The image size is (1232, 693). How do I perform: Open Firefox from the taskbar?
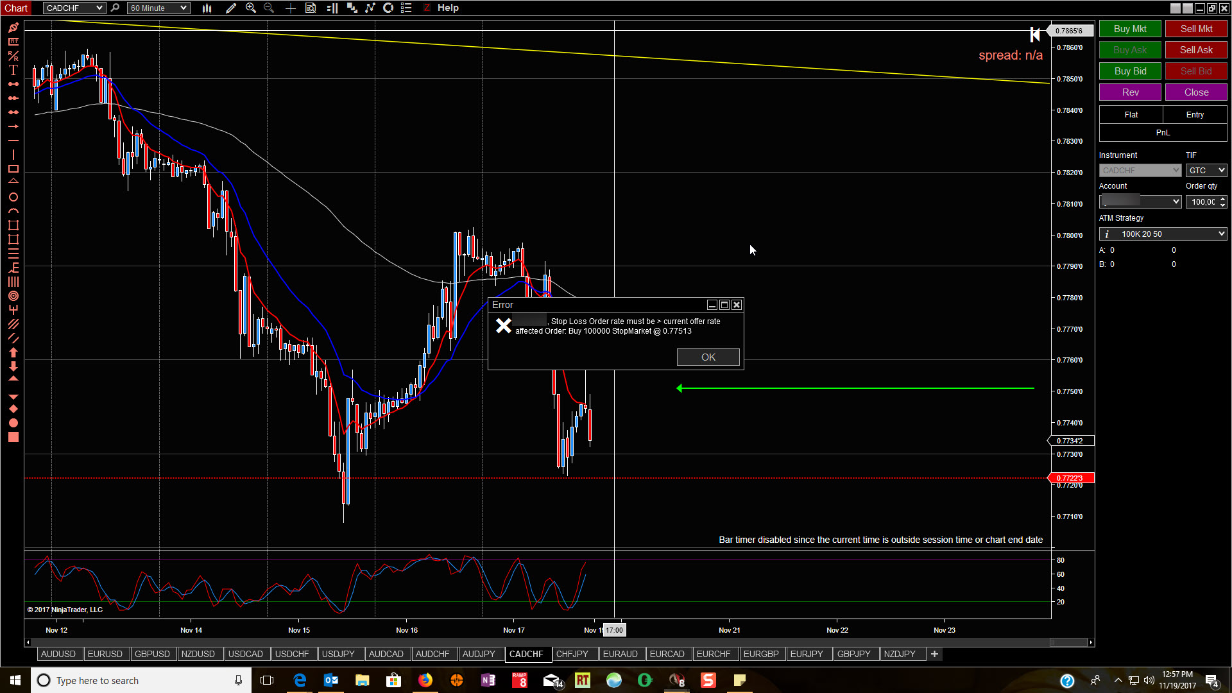pyautogui.click(x=425, y=680)
